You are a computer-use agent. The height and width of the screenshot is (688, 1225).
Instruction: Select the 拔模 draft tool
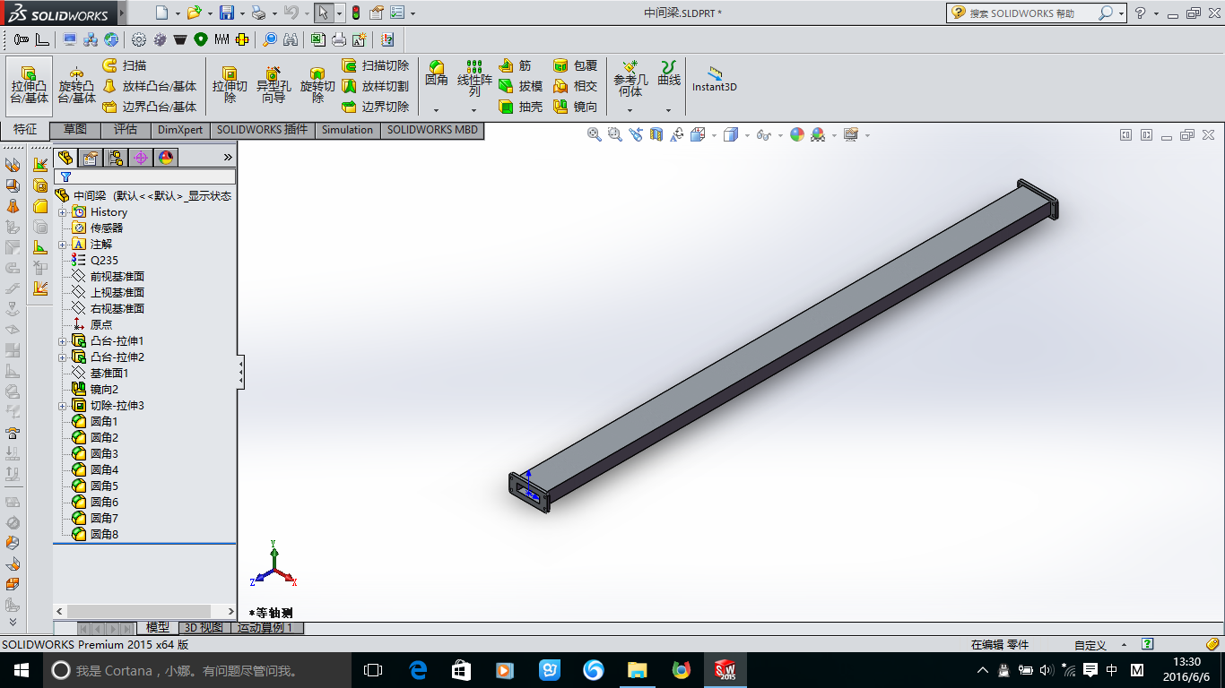click(521, 86)
